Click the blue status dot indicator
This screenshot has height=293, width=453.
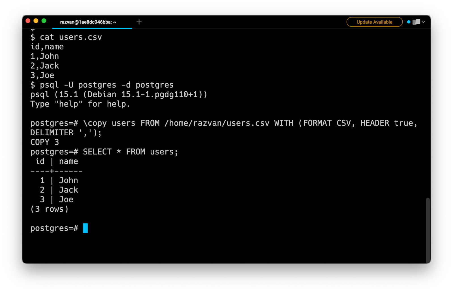(409, 22)
